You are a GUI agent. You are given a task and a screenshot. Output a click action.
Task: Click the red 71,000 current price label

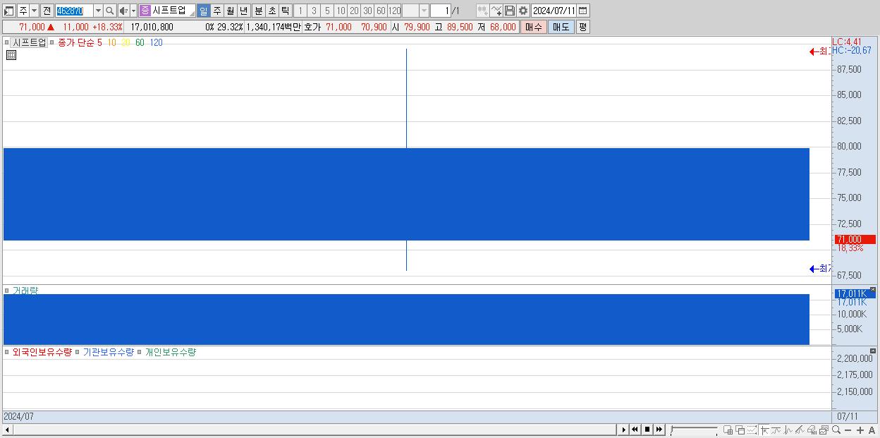click(855, 240)
